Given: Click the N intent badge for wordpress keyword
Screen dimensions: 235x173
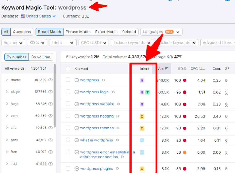Looking at the screenshot, I should (142, 80).
